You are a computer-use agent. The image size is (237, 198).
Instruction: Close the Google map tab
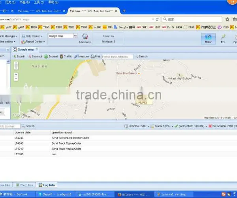[x=37, y=49]
